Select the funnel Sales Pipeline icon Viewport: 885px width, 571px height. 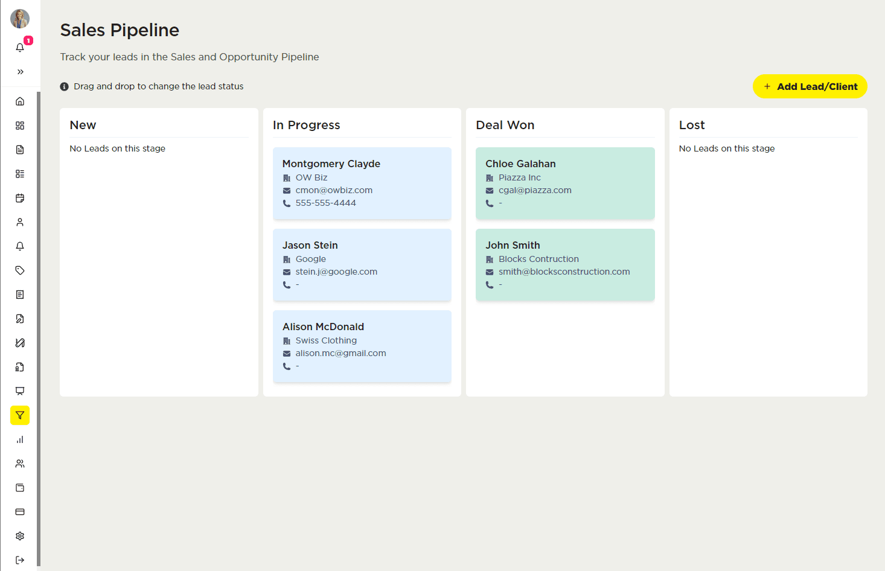pyautogui.click(x=20, y=415)
